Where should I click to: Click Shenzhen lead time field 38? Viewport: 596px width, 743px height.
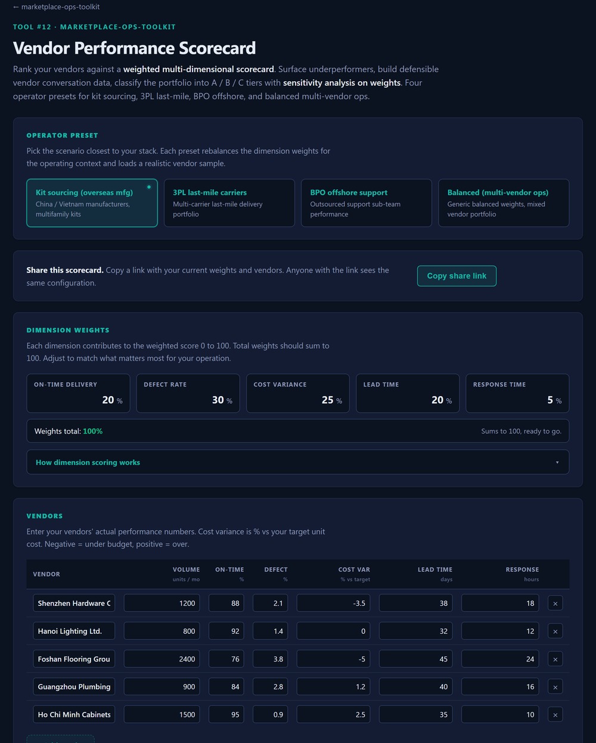(415, 603)
